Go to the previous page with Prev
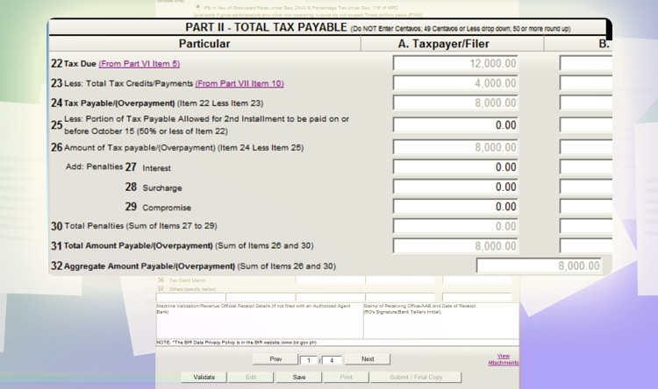Screen dimensions: 658x389 275,359
